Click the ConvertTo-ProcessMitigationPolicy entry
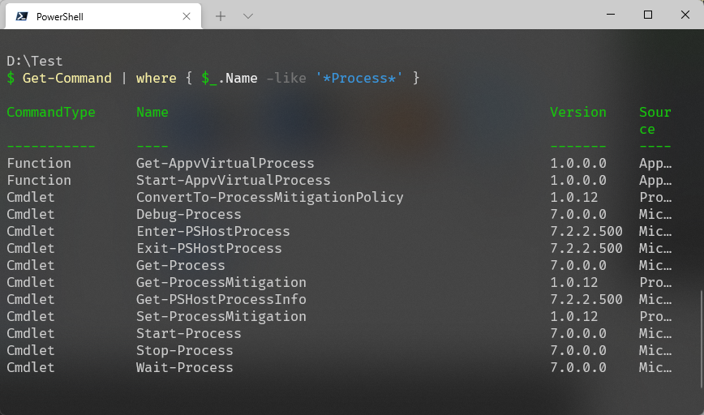The image size is (704, 415). 270,198
